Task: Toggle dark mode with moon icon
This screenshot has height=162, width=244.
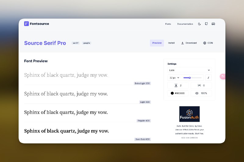Action: 199,24
